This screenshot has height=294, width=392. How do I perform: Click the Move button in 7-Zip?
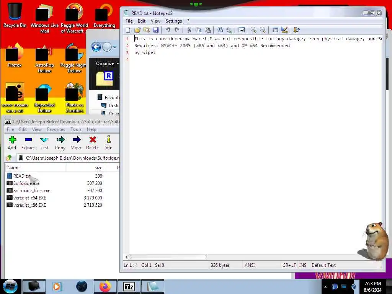[76, 143]
